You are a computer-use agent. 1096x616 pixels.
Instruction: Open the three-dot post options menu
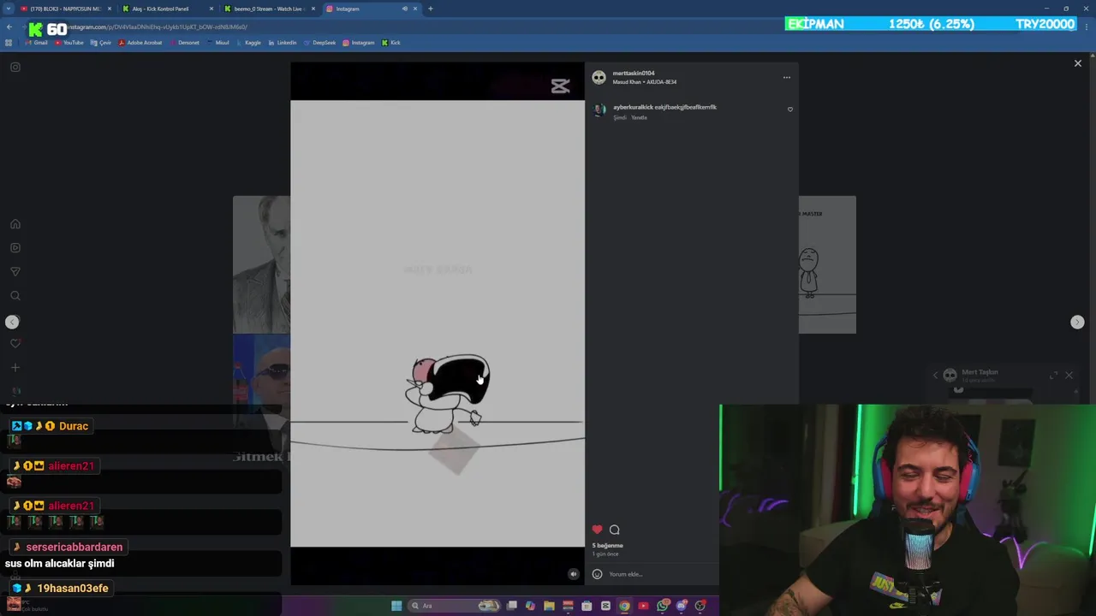pos(786,77)
